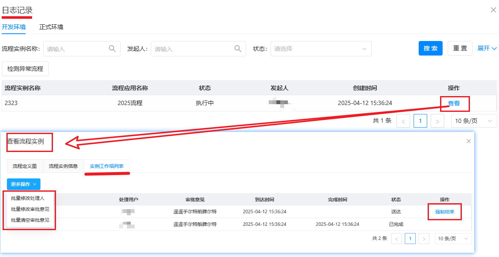Screen dimensions: 499x257
Task: Click search icon in 流程实例名称 field
Action: pyautogui.click(x=112, y=49)
